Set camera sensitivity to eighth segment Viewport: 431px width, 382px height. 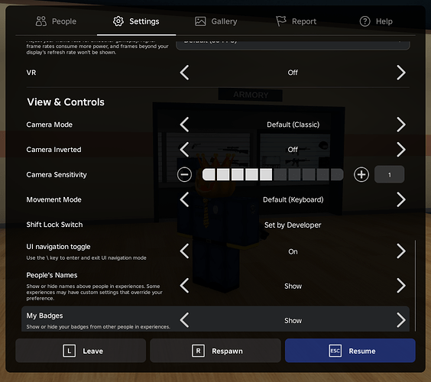tap(309, 174)
